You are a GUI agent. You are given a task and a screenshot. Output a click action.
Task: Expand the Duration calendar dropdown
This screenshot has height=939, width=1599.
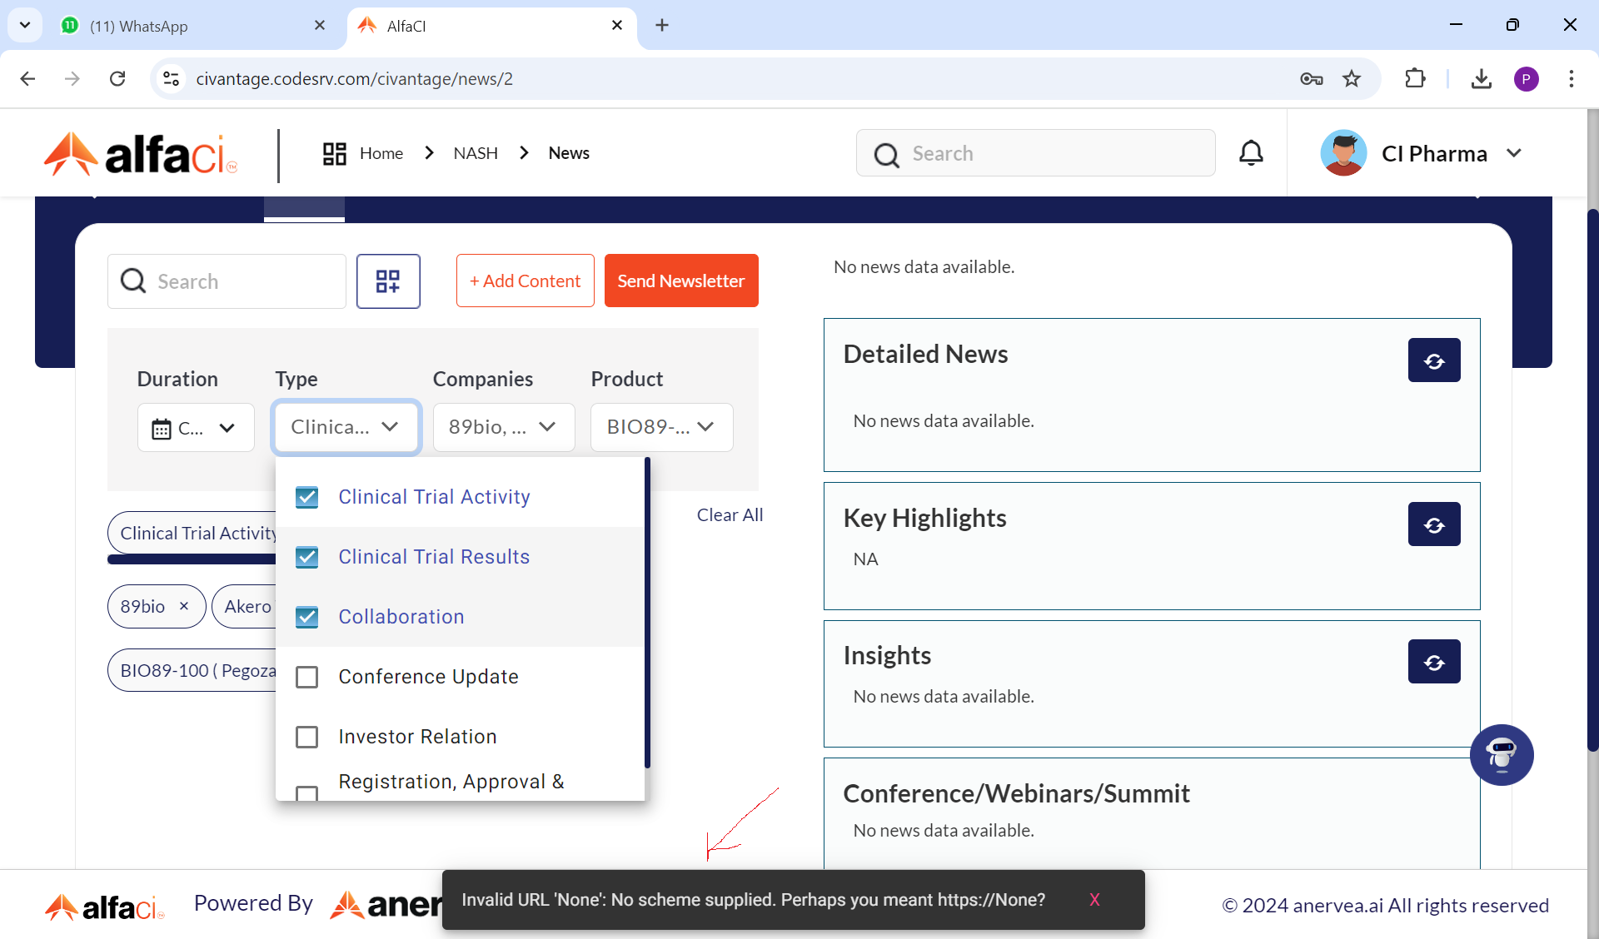click(196, 428)
